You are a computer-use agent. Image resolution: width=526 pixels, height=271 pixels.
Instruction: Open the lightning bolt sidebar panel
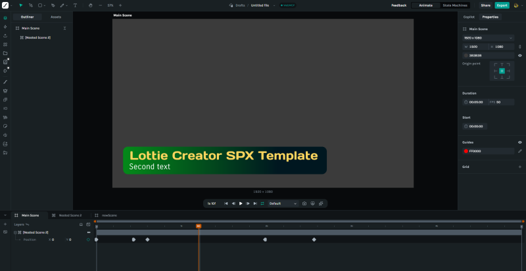5,27
